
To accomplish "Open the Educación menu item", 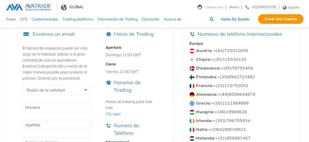I will point(151,19).
